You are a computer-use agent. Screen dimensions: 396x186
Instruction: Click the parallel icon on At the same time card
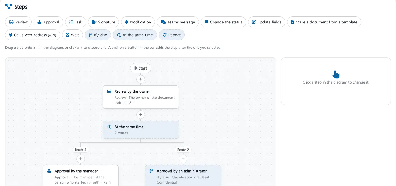(x=109, y=127)
